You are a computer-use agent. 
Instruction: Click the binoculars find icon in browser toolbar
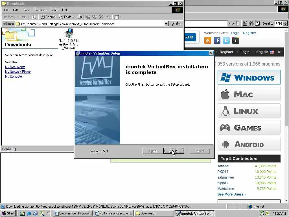[251, 23]
